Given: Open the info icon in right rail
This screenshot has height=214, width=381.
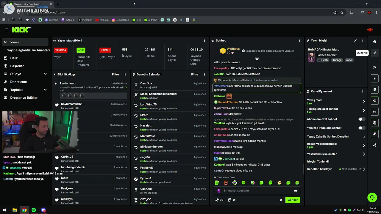Looking at the screenshot, I should tap(375, 42).
